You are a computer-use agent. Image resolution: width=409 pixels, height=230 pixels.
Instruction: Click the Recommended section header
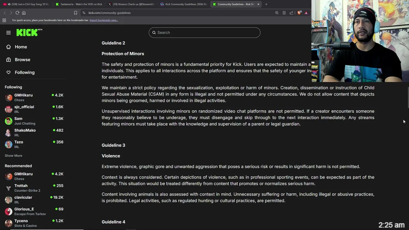18,166
